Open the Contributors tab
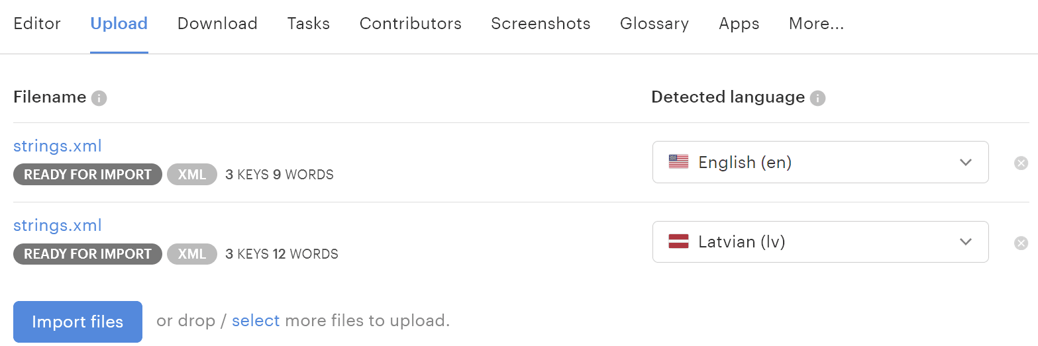Screen dimensions: 1038x346 (410, 24)
